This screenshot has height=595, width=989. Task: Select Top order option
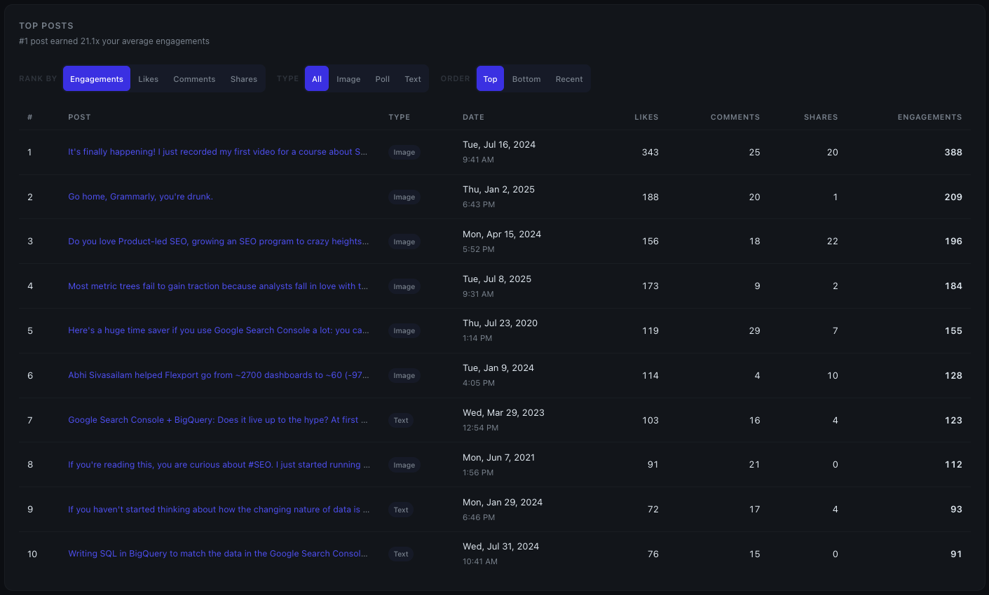tap(490, 79)
